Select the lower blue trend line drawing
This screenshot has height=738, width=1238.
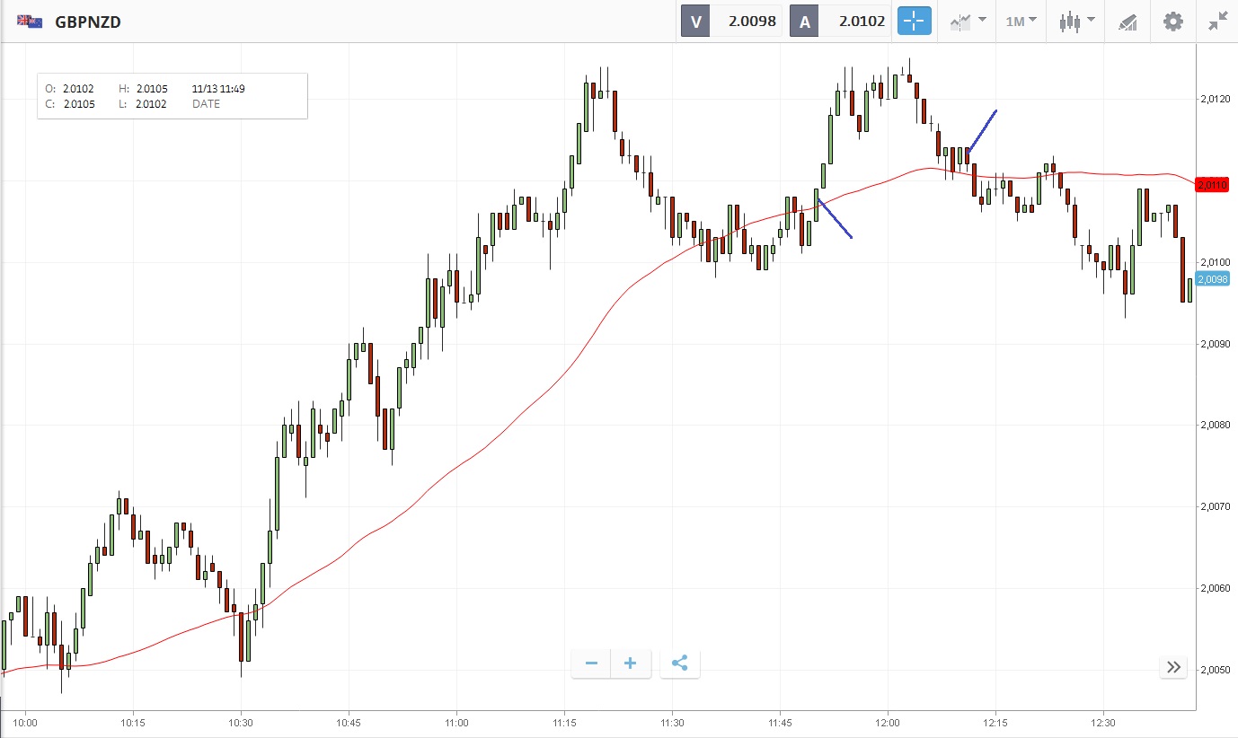coord(836,219)
